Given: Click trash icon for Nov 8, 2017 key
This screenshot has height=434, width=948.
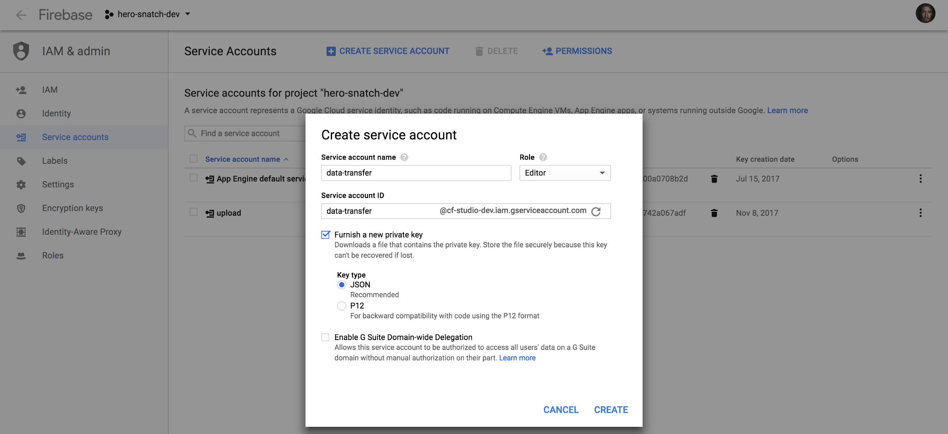Looking at the screenshot, I should pyautogui.click(x=714, y=213).
